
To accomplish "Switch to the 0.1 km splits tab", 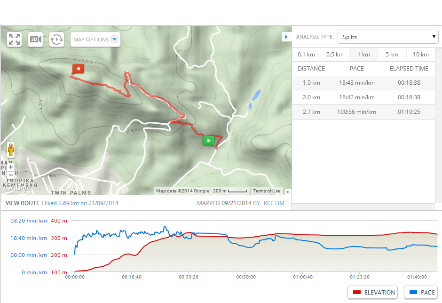I will 306,54.
